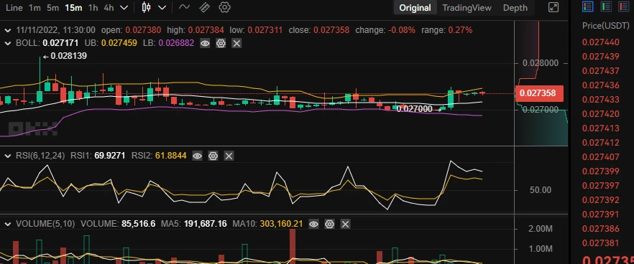Remove the VOLUME indicator

tap(345, 224)
